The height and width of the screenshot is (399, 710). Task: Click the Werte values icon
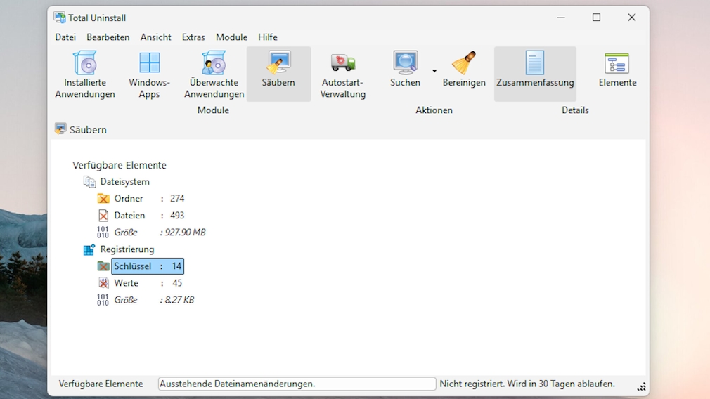tap(103, 283)
